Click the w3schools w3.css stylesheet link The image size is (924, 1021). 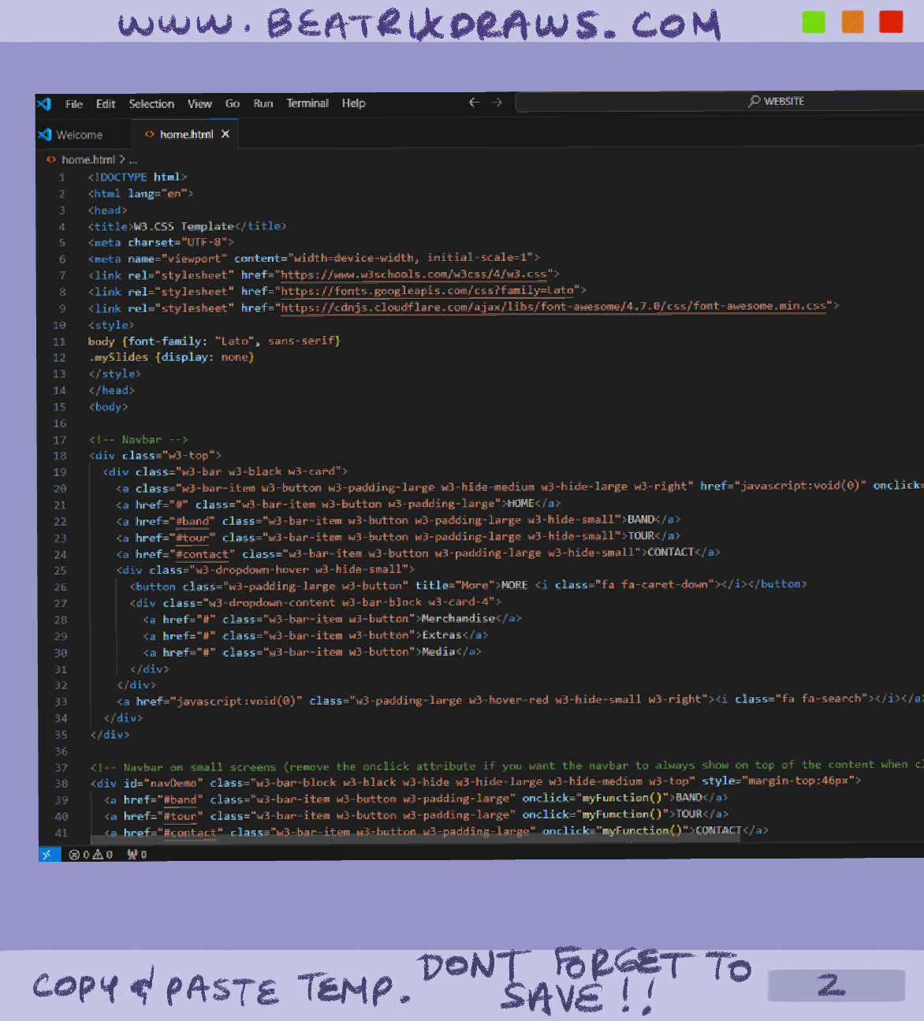(414, 274)
